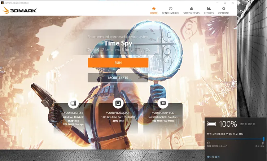The width and height of the screenshot is (267, 161).
Task: Click the 3DMark logo in the header
Action: click(x=19, y=10)
